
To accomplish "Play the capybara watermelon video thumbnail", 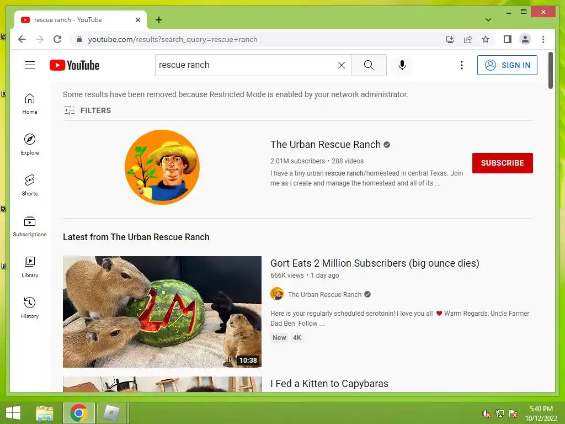I will pos(162,312).
